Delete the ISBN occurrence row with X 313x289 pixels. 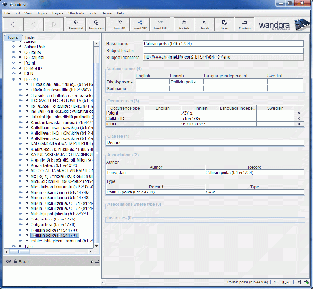tap(299, 124)
